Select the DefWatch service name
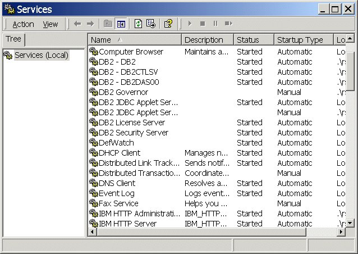The image size is (358, 254). [x=117, y=143]
